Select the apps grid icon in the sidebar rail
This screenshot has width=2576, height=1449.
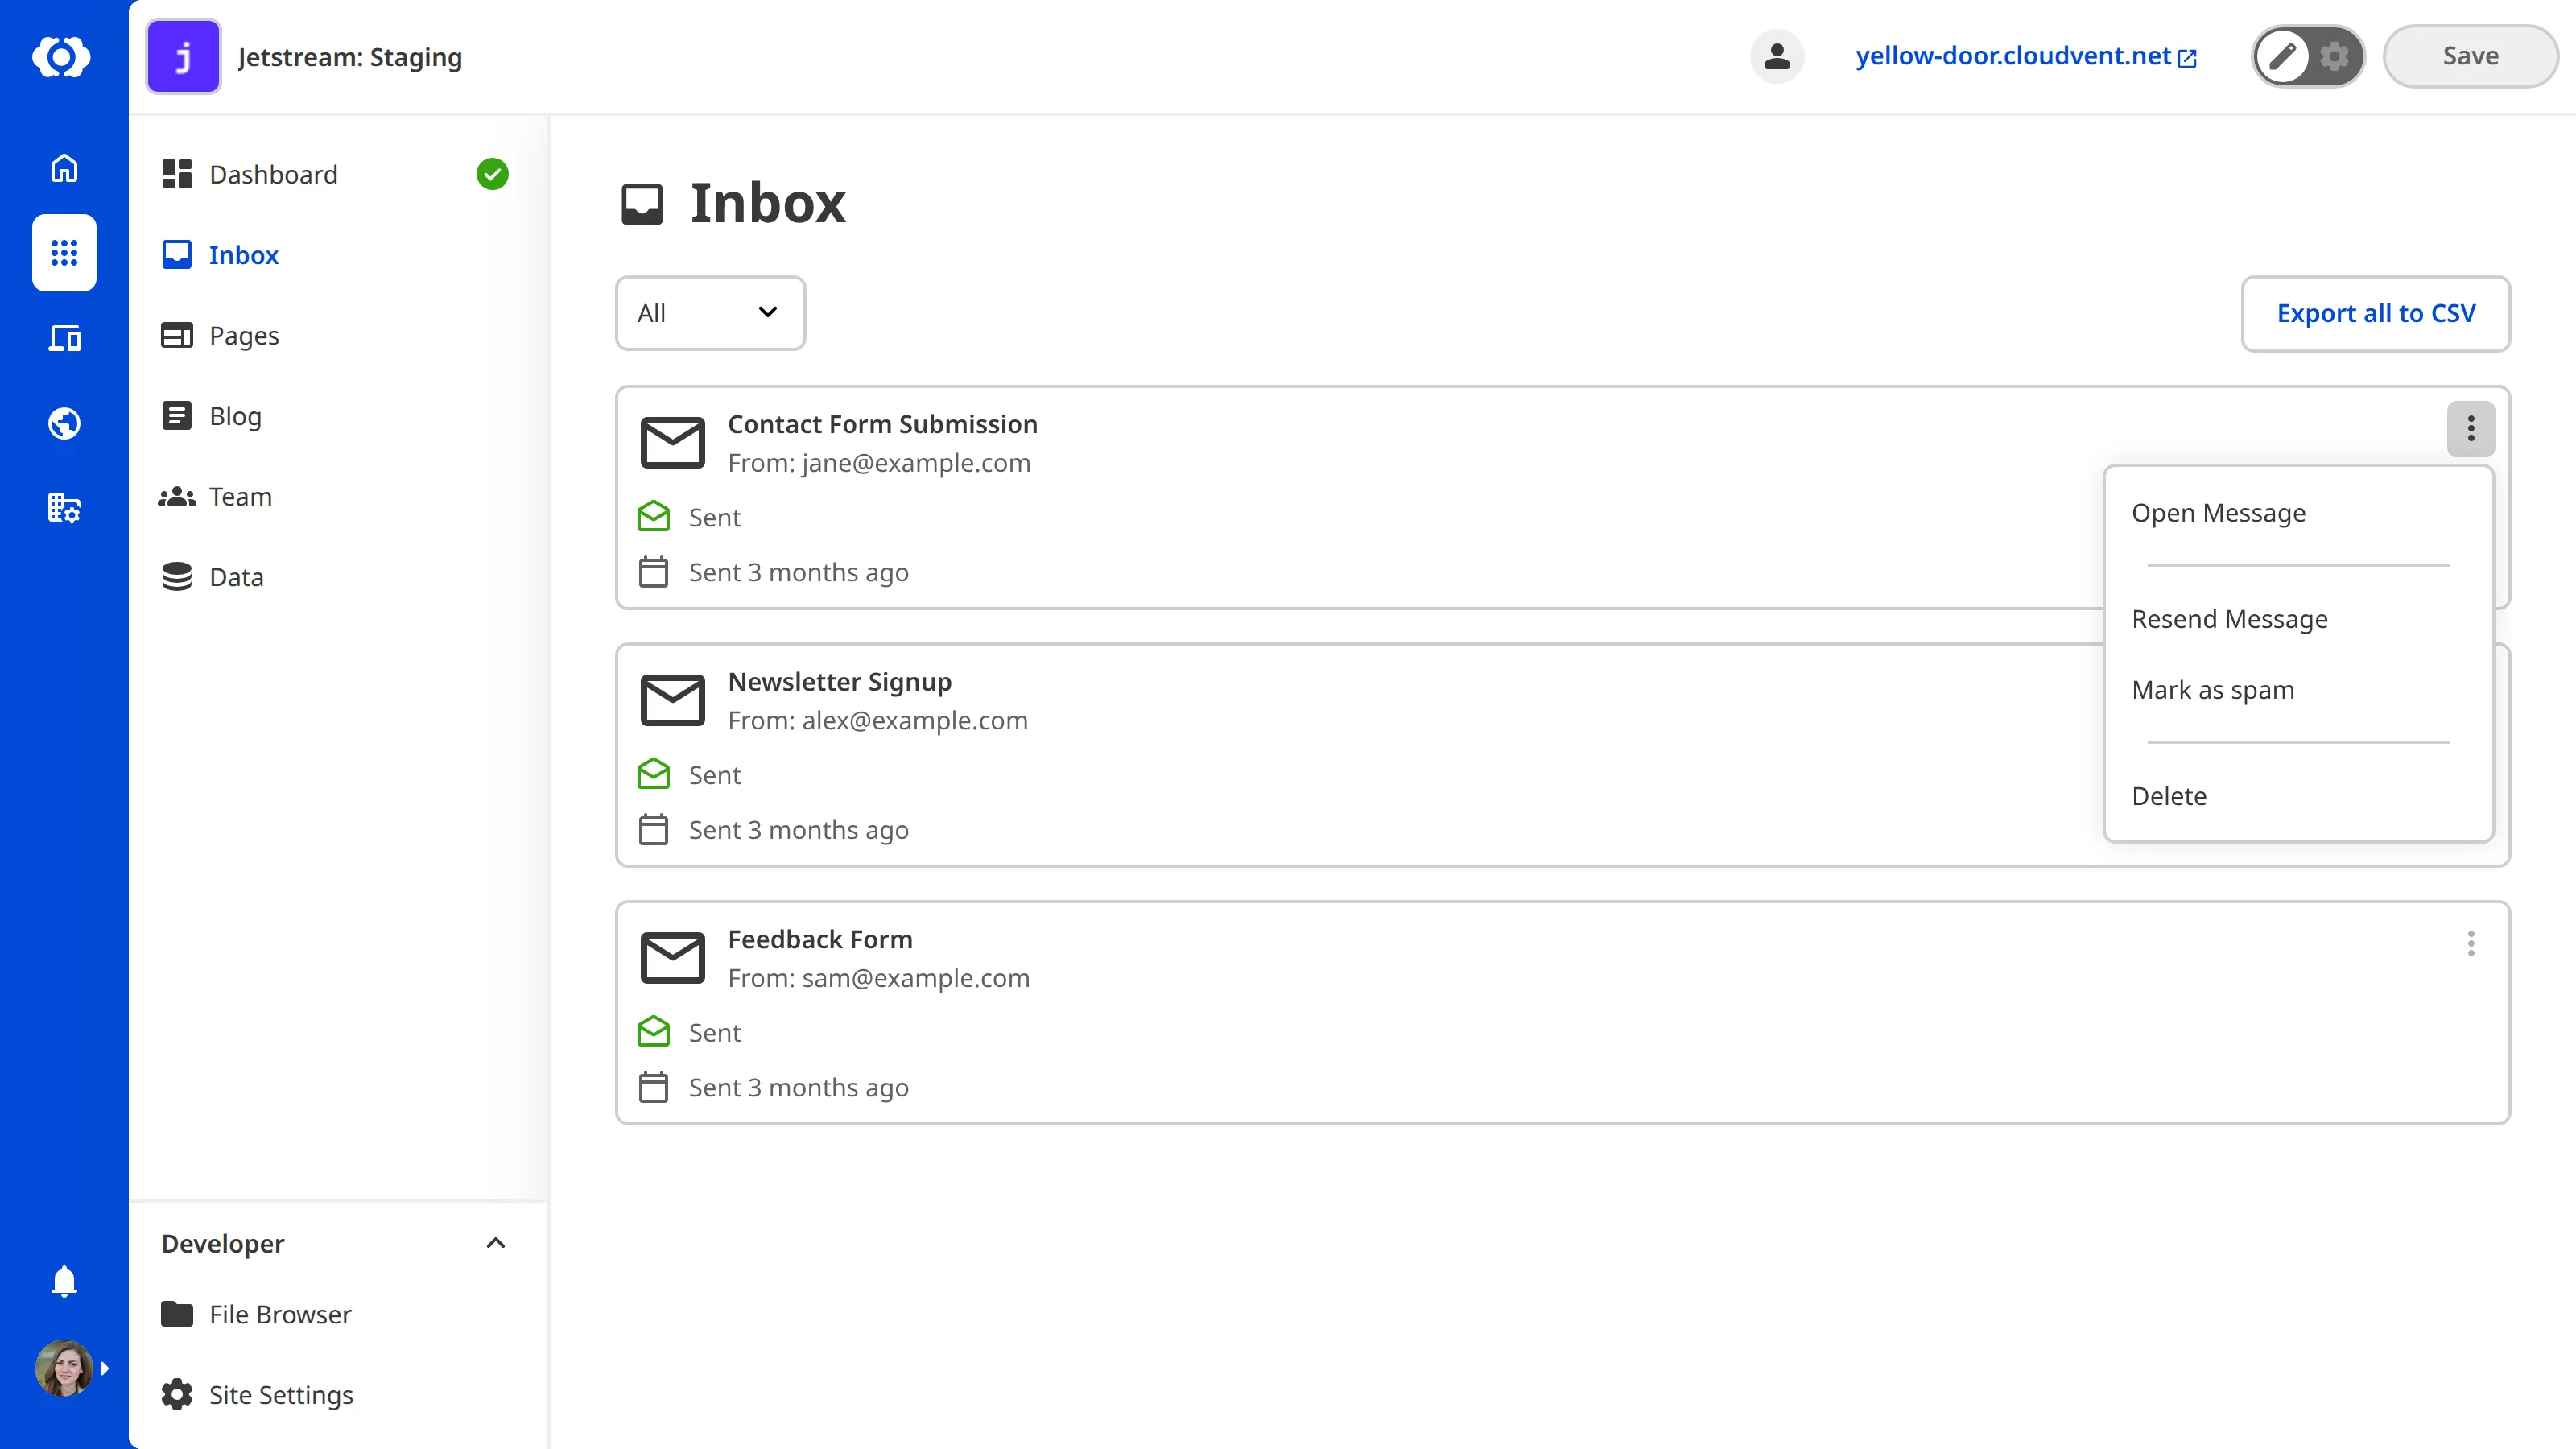coord(64,253)
